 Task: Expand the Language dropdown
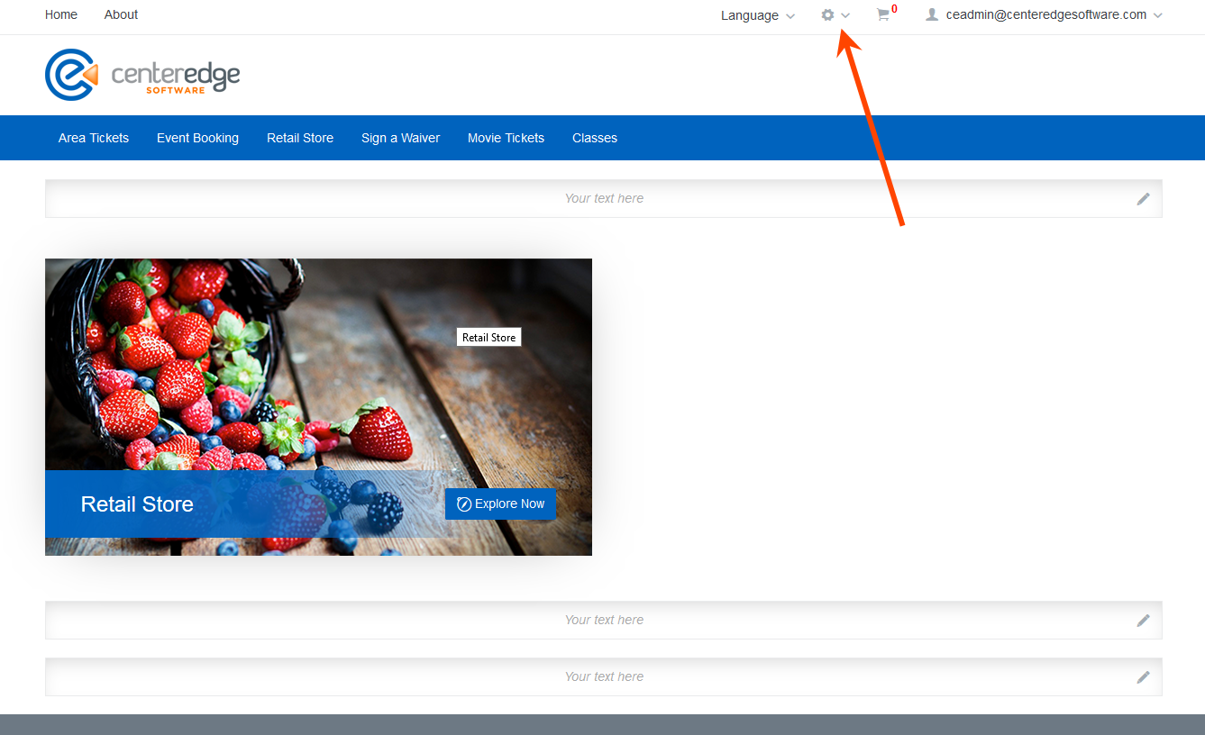point(758,15)
